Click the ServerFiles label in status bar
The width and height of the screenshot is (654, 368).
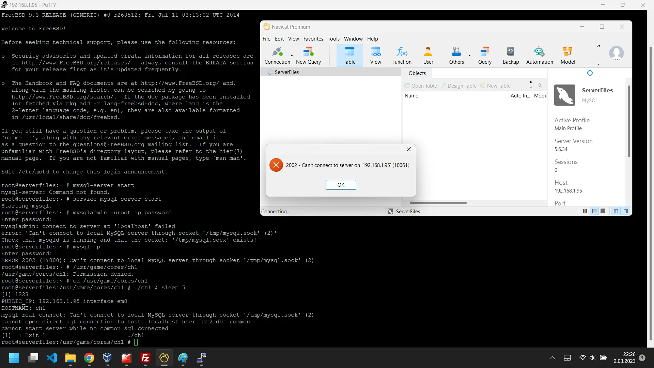pyautogui.click(x=408, y=211)
